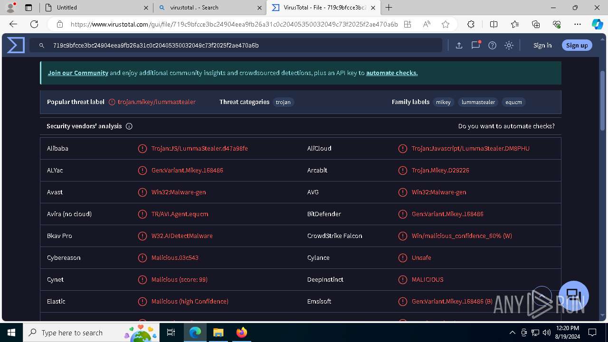The width and height of the screenshot is (608, 342).
Task: Click the split screen icon
Action: pyautogui.click(x=494, y=24)
